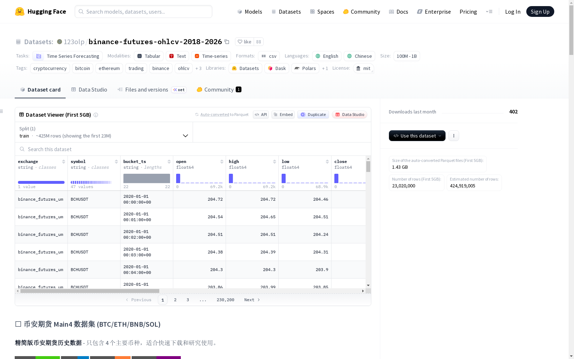Select the Dask library tag
Screen dimensions: 574x359
point(277,68)
